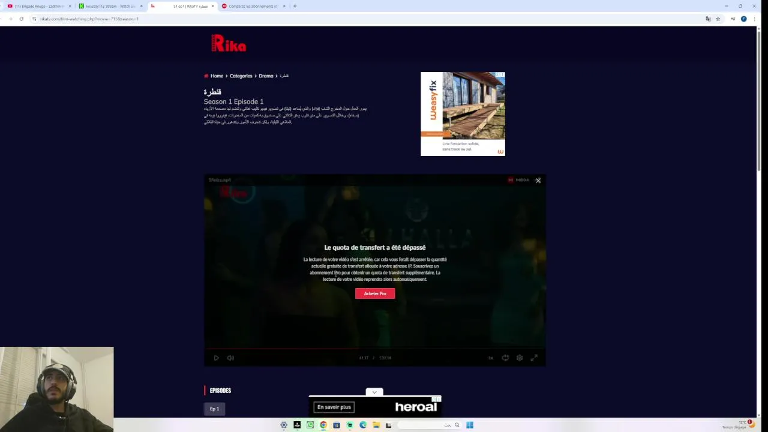Open File Explorer from the taskbar
The image size is (768, 432).
[376, 425]
